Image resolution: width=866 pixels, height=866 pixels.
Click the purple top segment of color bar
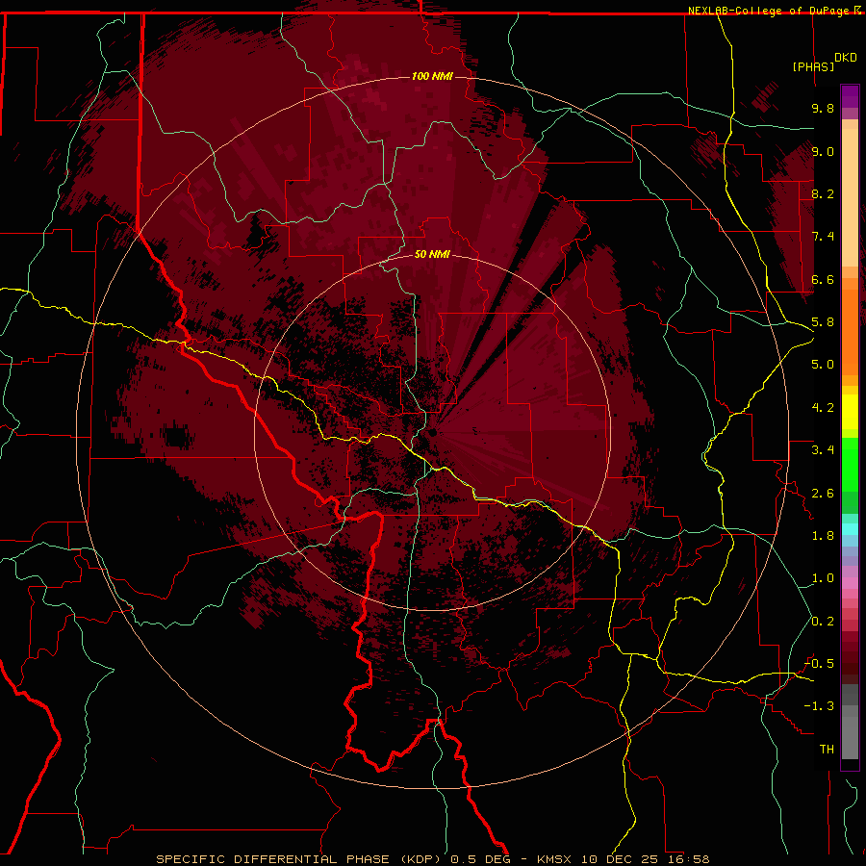tap(850, 96)
